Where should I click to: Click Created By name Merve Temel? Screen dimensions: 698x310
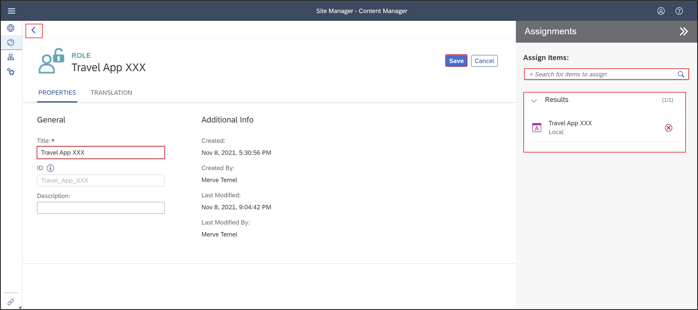click(219, 180)
